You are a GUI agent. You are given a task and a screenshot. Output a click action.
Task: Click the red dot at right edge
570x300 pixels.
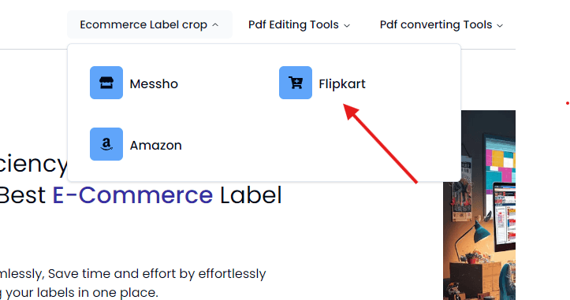coord(567,103)
